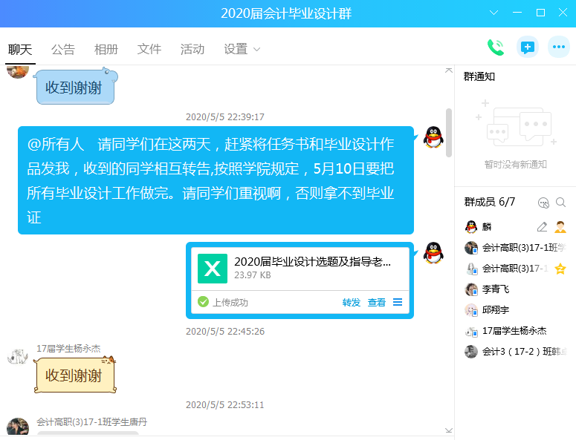Click the yellow 收到谢谢 message bubble
Viewport: 576px width, 440px height.
75,375
